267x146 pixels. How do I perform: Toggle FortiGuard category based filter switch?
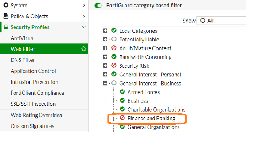[98, 5]
